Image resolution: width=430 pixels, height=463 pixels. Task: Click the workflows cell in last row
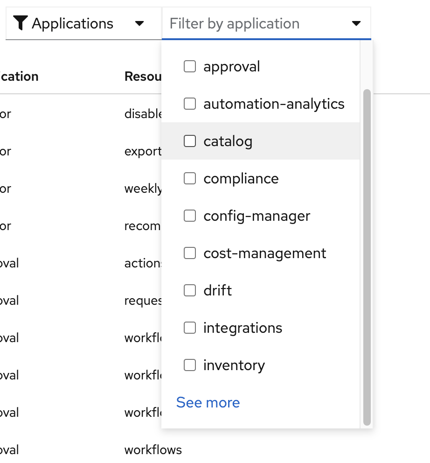click(153, 450)
